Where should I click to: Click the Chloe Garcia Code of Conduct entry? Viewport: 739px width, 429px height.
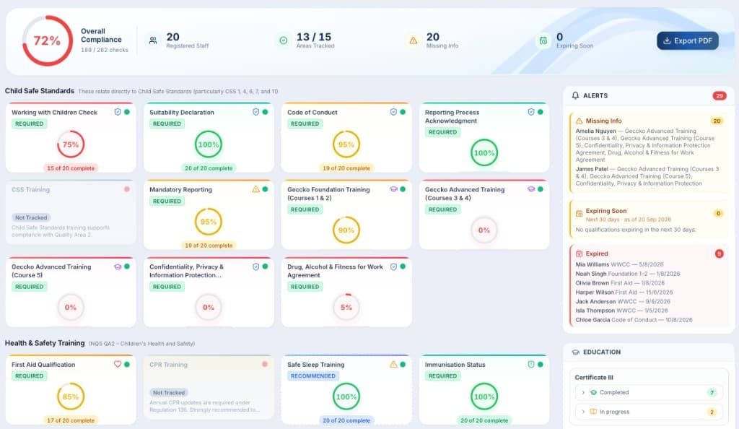634,320
